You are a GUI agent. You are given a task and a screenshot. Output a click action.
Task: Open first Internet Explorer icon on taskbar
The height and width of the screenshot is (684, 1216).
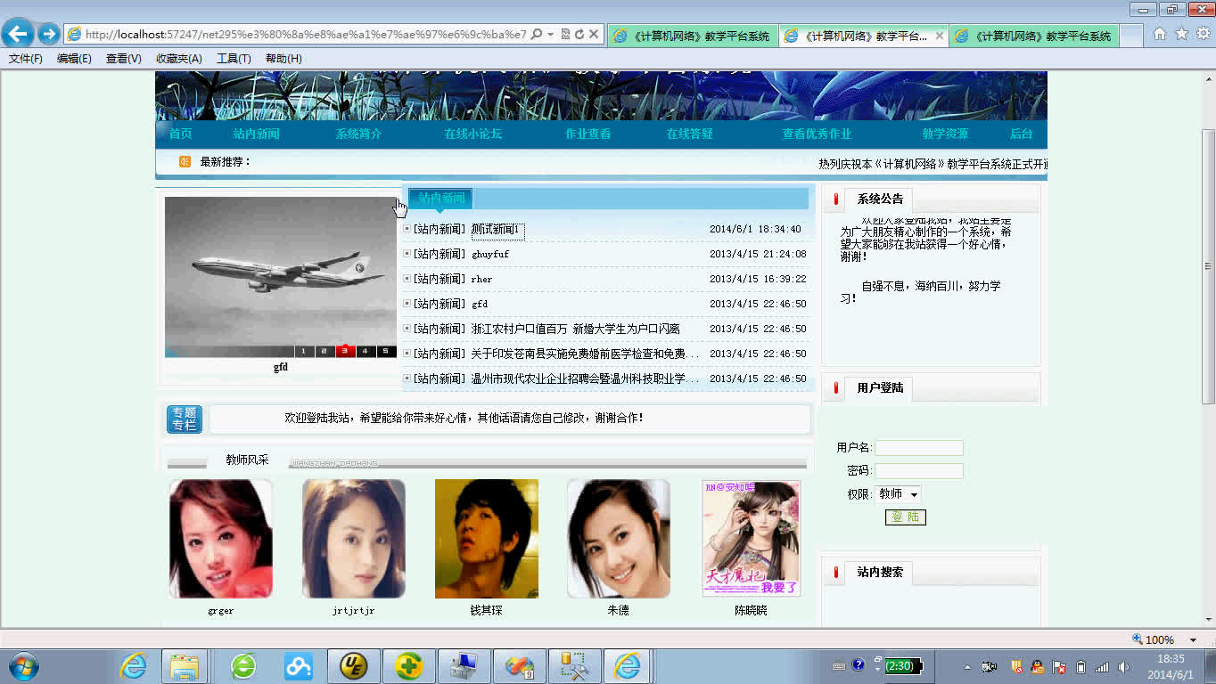[x=134, y=666]
